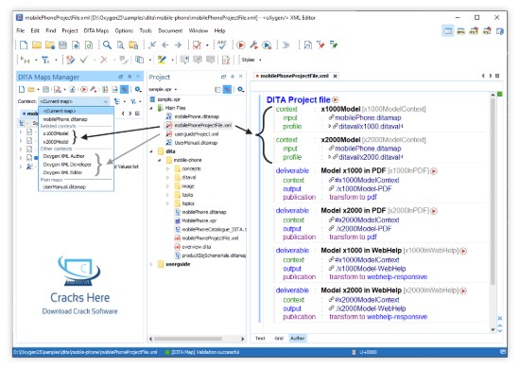
Task: Click the highlight marker icon
Action: (x=162, y=60)
